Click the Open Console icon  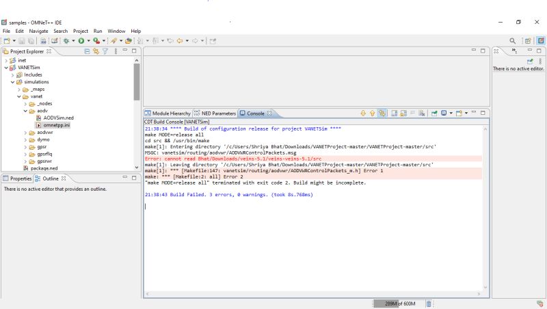click(x=459, y=113)
